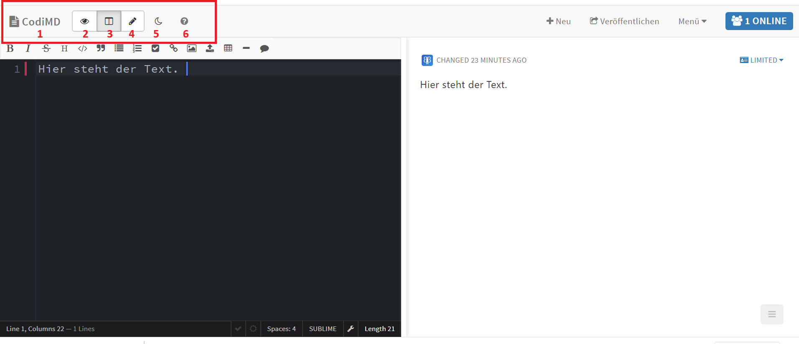Switch the SUBLIME keymap in the status bar

323,329
